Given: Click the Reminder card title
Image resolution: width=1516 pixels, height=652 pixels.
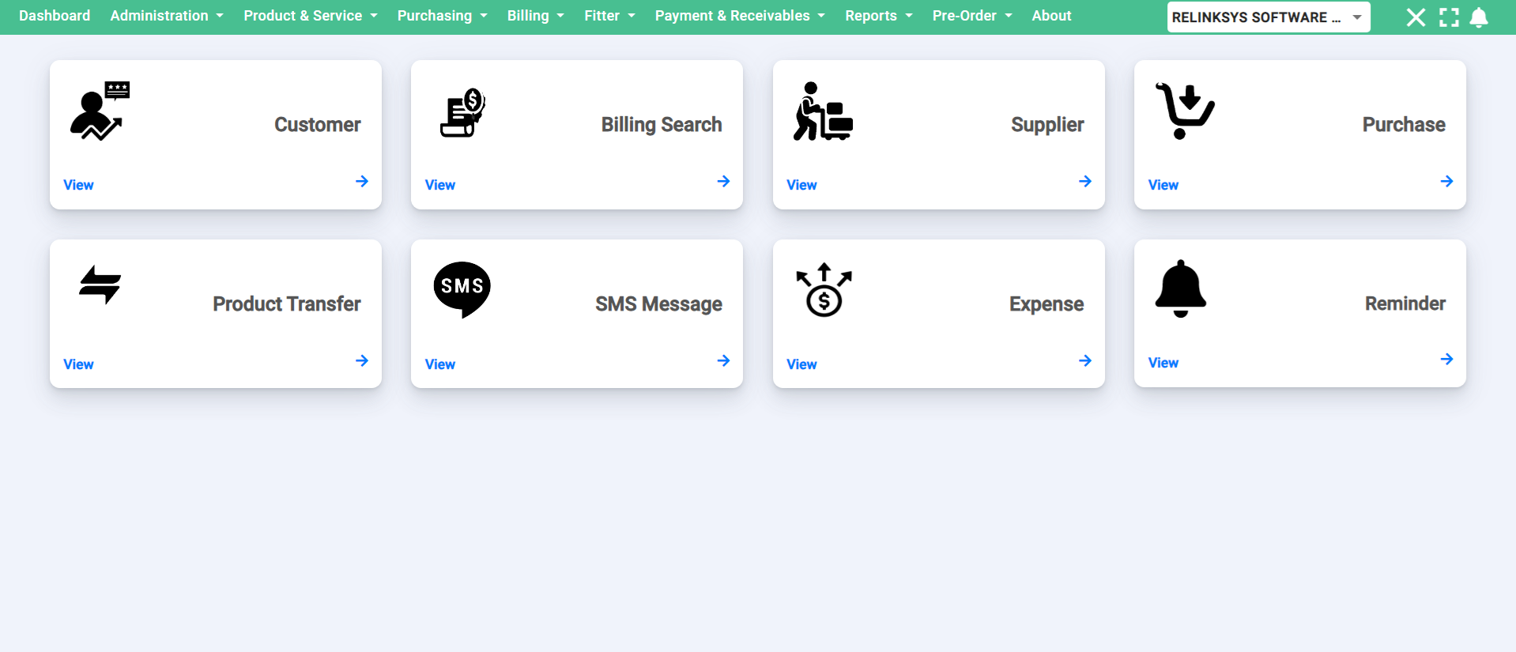Looking at the screenshot, I should point(1405,303).
